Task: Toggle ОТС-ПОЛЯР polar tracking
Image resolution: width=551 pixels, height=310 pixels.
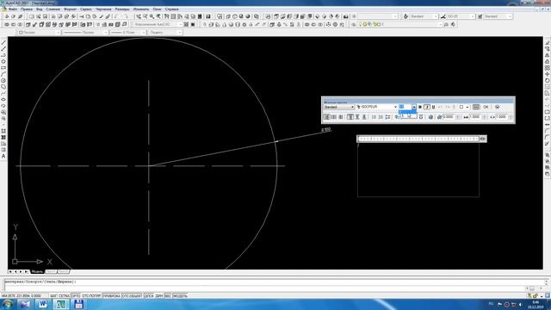Action: pos(91,295)
